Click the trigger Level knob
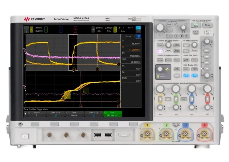The height and width of the screenshot is (162, 229). point(169,45)
